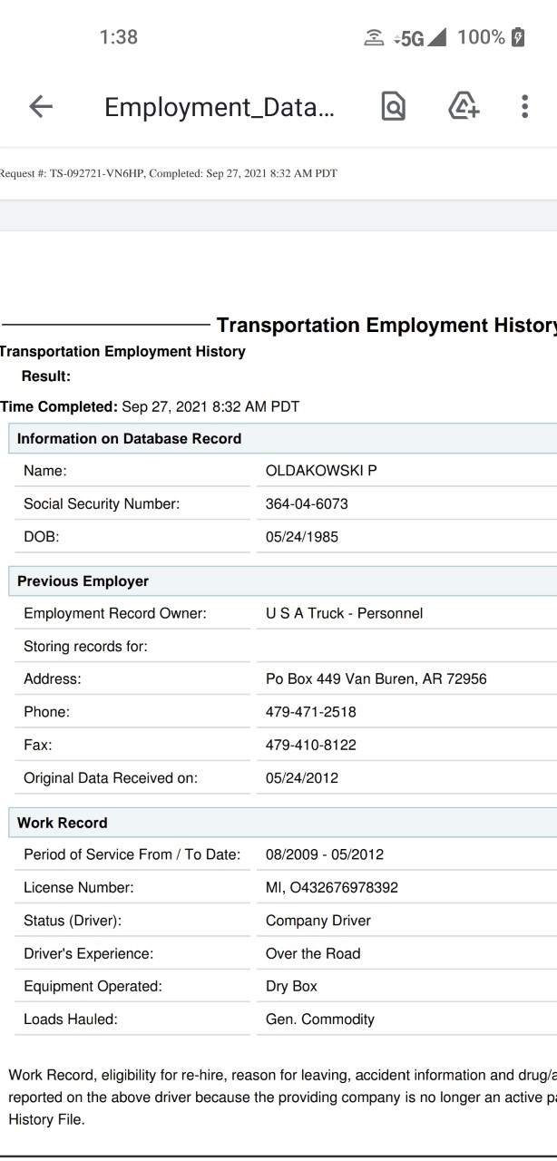Tap the Work Record section header
The height and width of the screenshot is (1161, 557).
click(283, 823)
